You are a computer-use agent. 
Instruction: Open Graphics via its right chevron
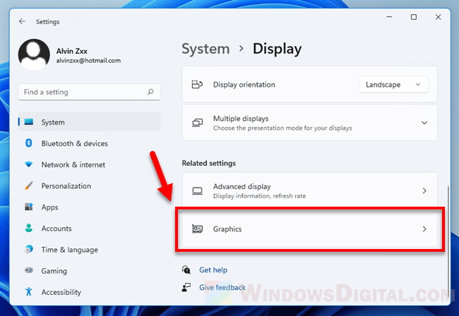tap(424, 229)
